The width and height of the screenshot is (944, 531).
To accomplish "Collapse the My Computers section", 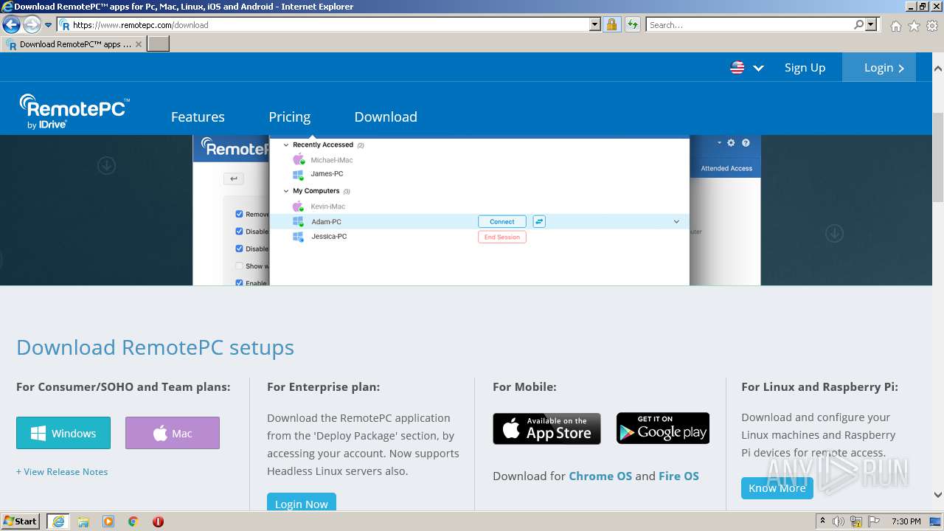I will [x=286, y=191].
